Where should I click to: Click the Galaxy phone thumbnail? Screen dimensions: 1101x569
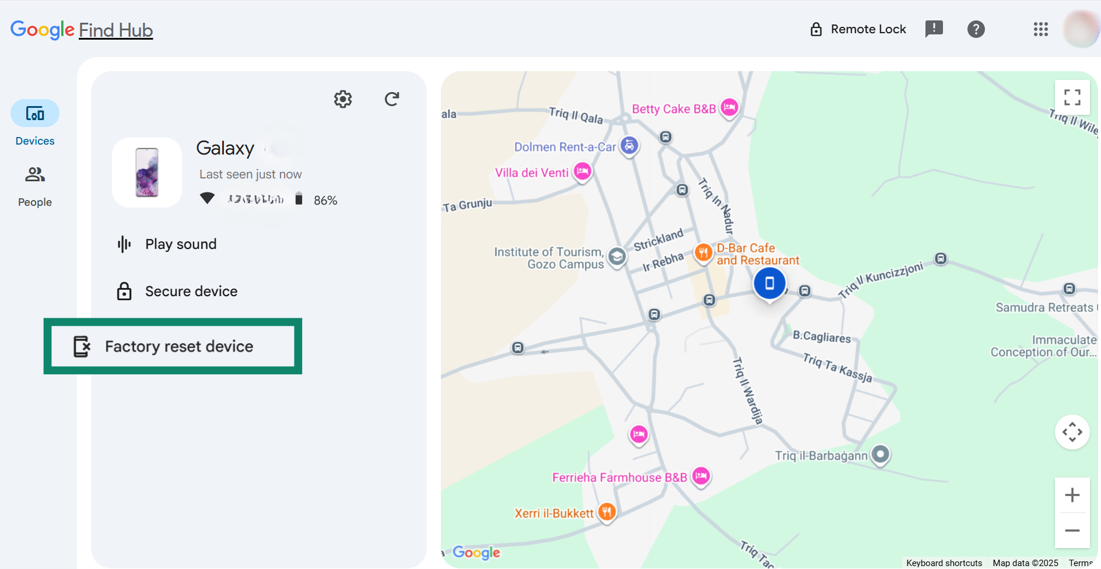(147, 173)
